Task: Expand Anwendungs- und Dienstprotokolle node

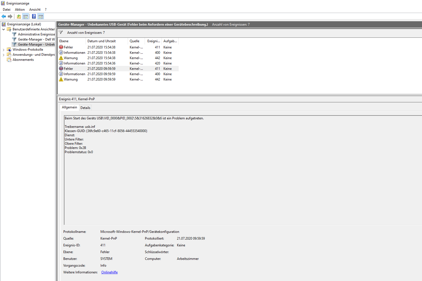Action: point(3,55)
